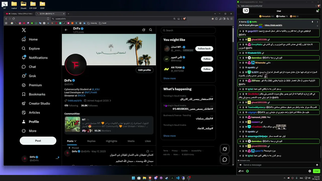Open the linktr.ee/drfx profile link
This screenshot has height=181, width=322.
[75, 101]
